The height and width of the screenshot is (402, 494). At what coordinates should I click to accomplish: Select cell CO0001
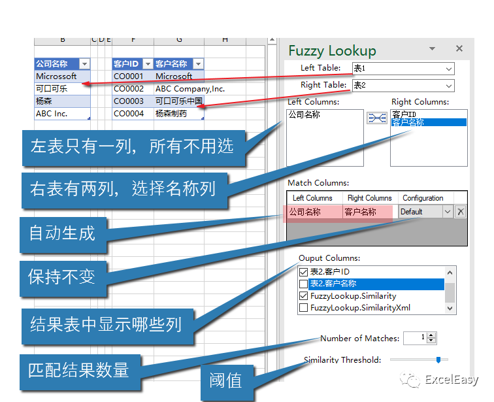(x=133, y=76)
